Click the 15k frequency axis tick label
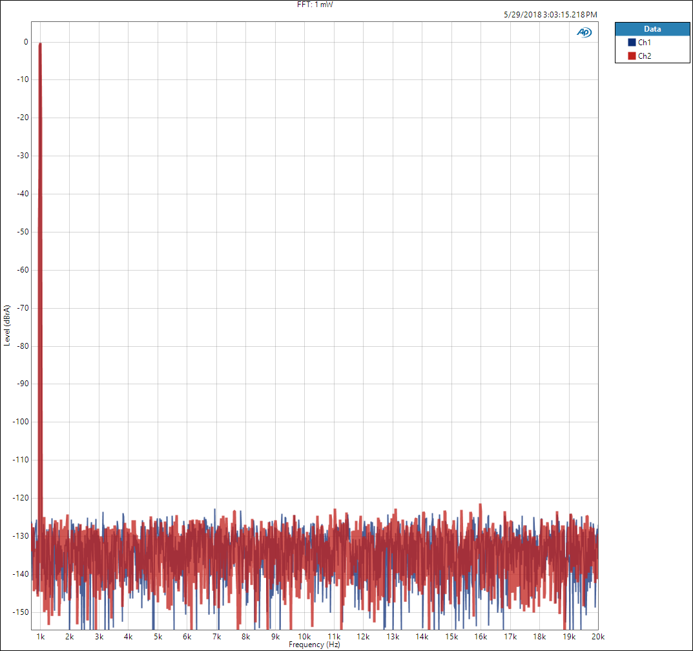This screenshot has height=651, width=693. click(451, 636)
